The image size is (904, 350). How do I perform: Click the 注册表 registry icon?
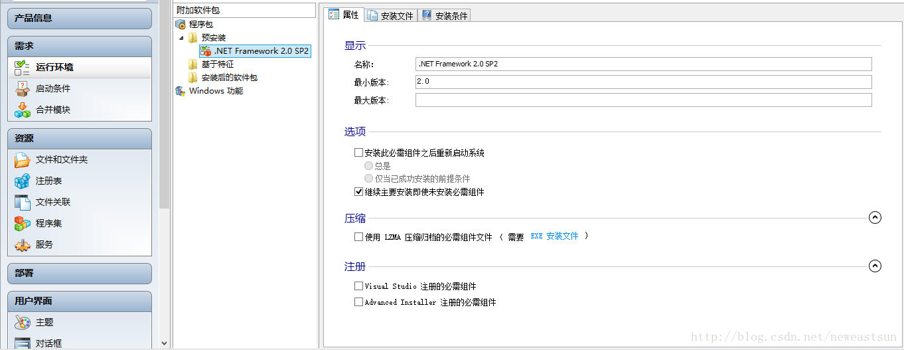[22, 181]
